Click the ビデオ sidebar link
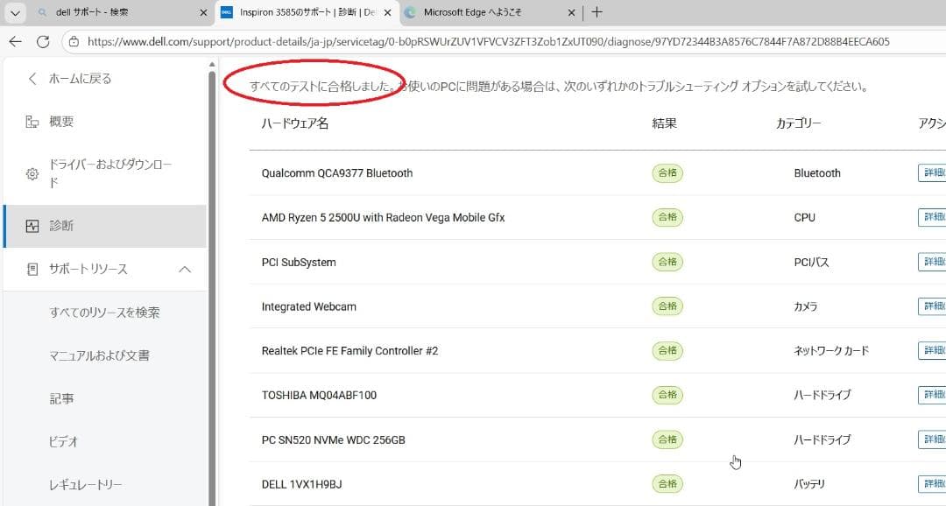This screenshot has height=506, width=946. 63,441
